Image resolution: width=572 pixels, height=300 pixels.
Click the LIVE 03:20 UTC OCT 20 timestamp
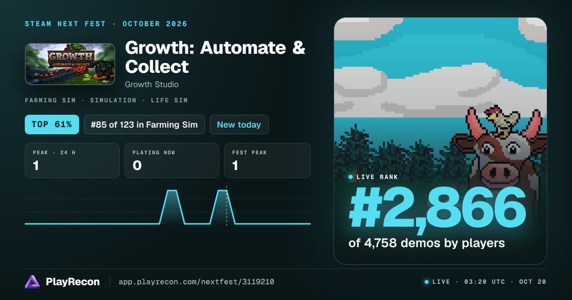[x=485, y=282]
